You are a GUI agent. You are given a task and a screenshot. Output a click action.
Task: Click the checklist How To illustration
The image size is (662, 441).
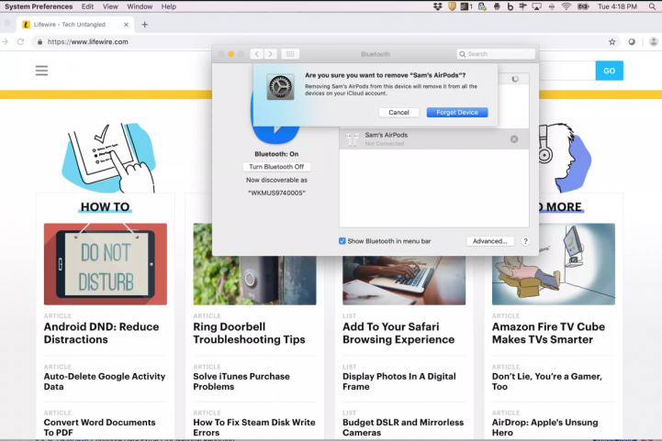click(109, 158)
